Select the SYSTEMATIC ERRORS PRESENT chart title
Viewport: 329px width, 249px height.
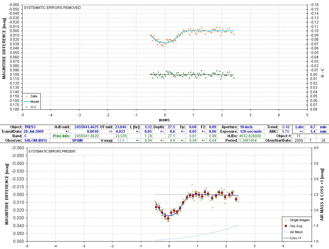tap(52, 151)
